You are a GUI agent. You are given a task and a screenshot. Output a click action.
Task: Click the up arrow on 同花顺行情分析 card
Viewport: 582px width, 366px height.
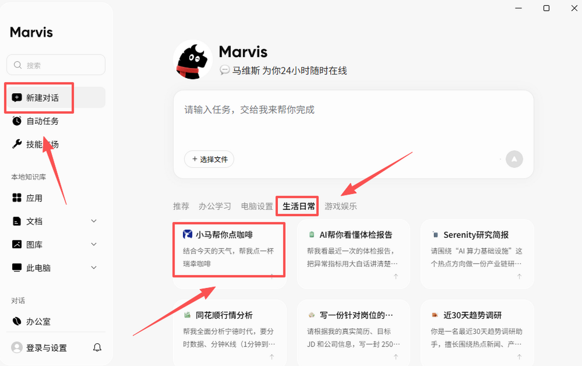pyautogui.click(x=272, y=357)
